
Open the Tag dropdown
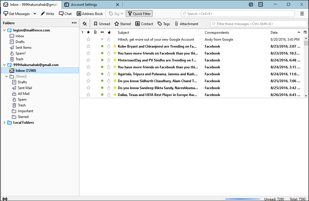[x=116, y=14]
